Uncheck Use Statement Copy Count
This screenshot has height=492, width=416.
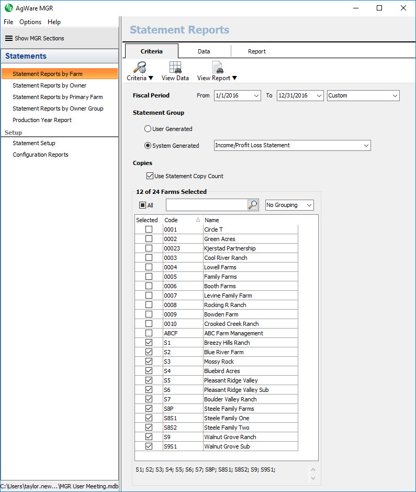point(150,176)
